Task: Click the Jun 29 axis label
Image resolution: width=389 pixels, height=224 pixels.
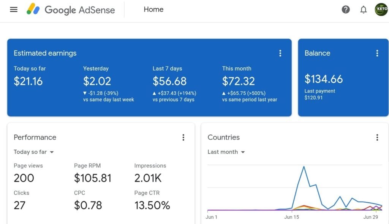Action: (371, 217)
